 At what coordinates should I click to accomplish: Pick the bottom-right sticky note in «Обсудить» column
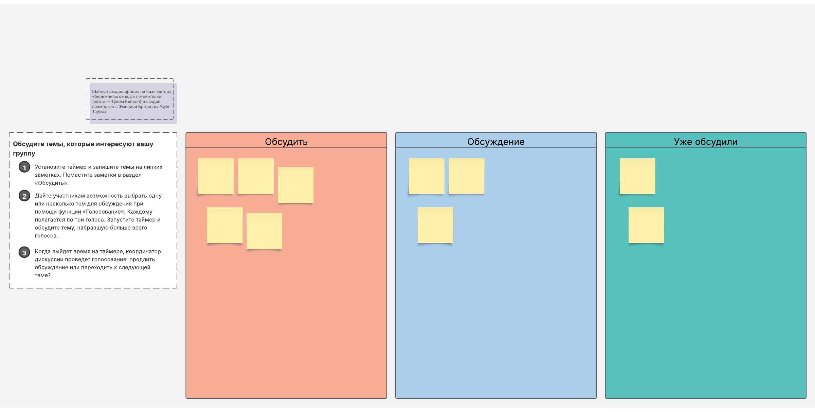264,231
